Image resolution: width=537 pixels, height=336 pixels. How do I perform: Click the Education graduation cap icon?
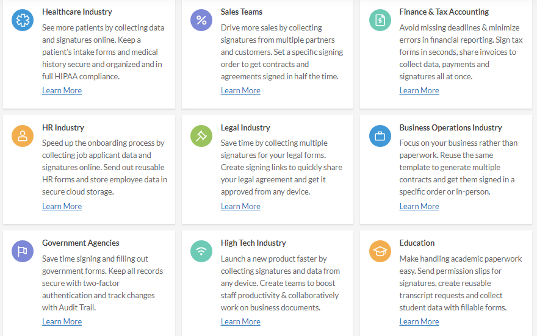point(380,251)
